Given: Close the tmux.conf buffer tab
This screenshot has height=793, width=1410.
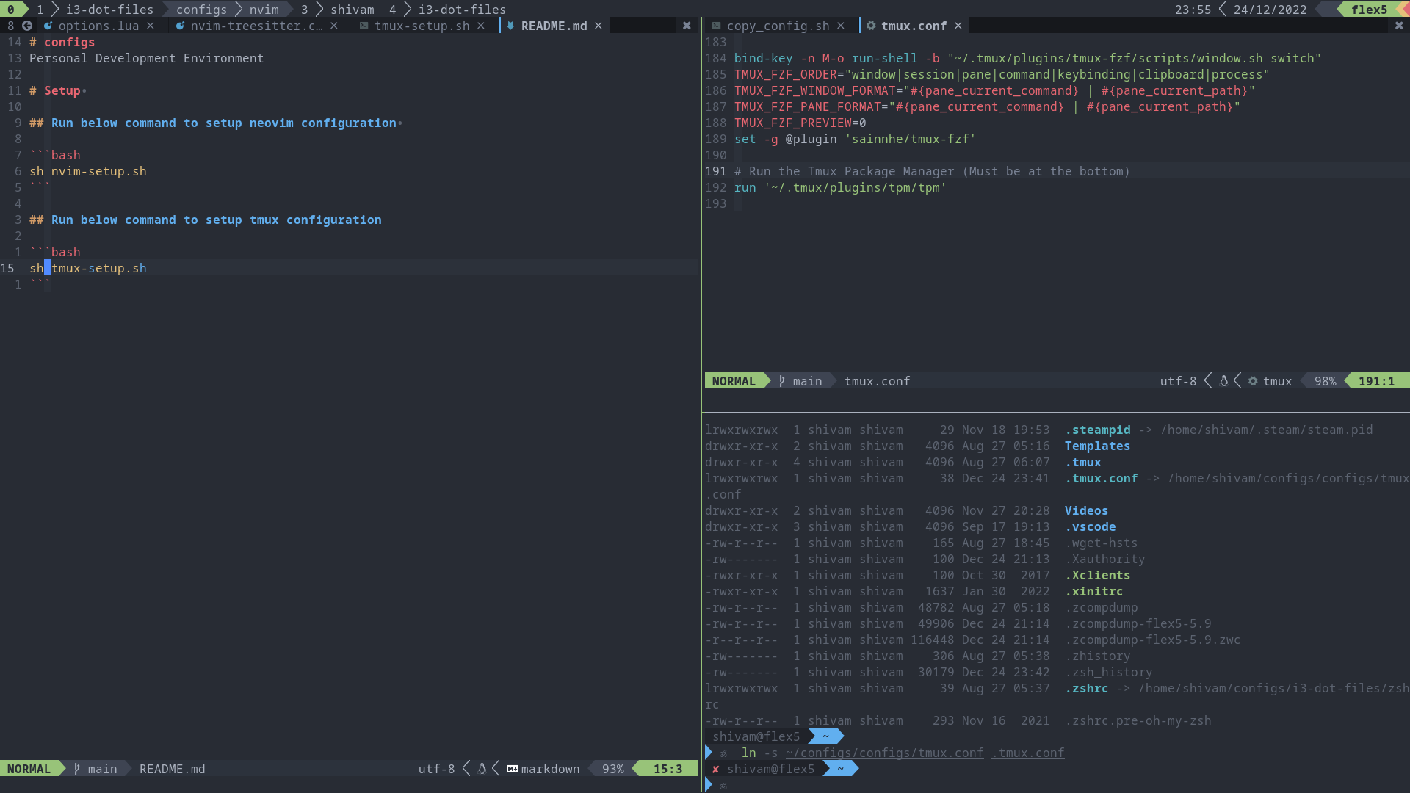Looking at the screenshot, I should (x=958, y=26).
